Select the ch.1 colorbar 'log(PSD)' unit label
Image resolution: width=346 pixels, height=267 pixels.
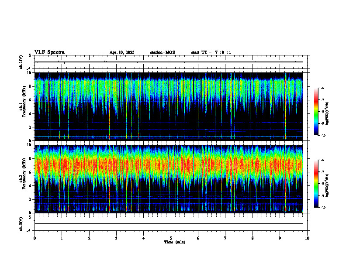coord(327,114)
